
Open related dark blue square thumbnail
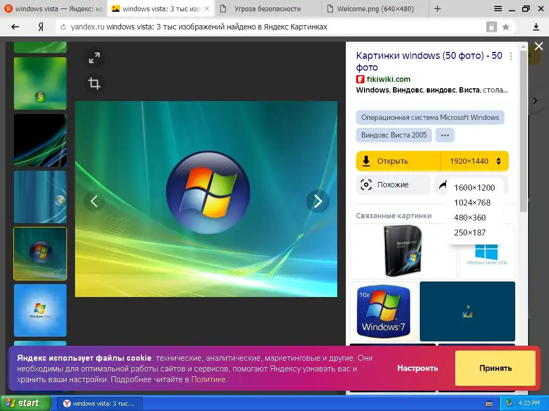468,311
